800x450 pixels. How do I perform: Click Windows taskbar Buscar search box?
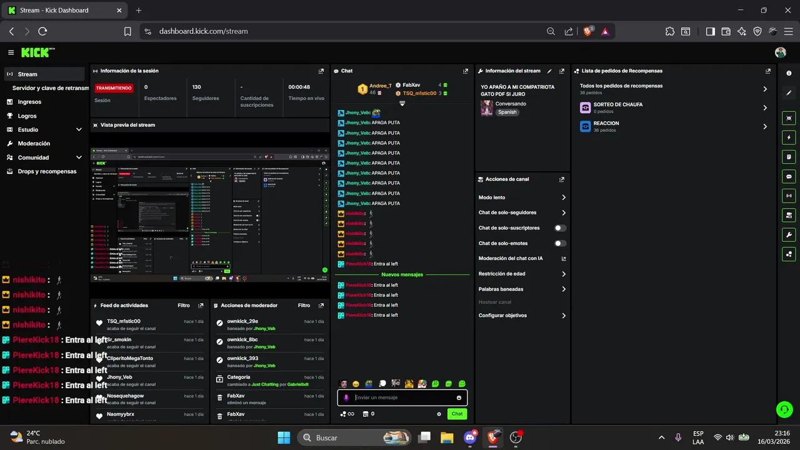[x=354, y=437]
